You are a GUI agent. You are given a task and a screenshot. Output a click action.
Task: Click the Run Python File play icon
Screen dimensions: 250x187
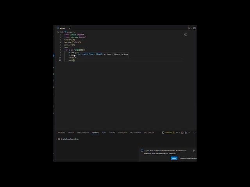click(189, 28)
